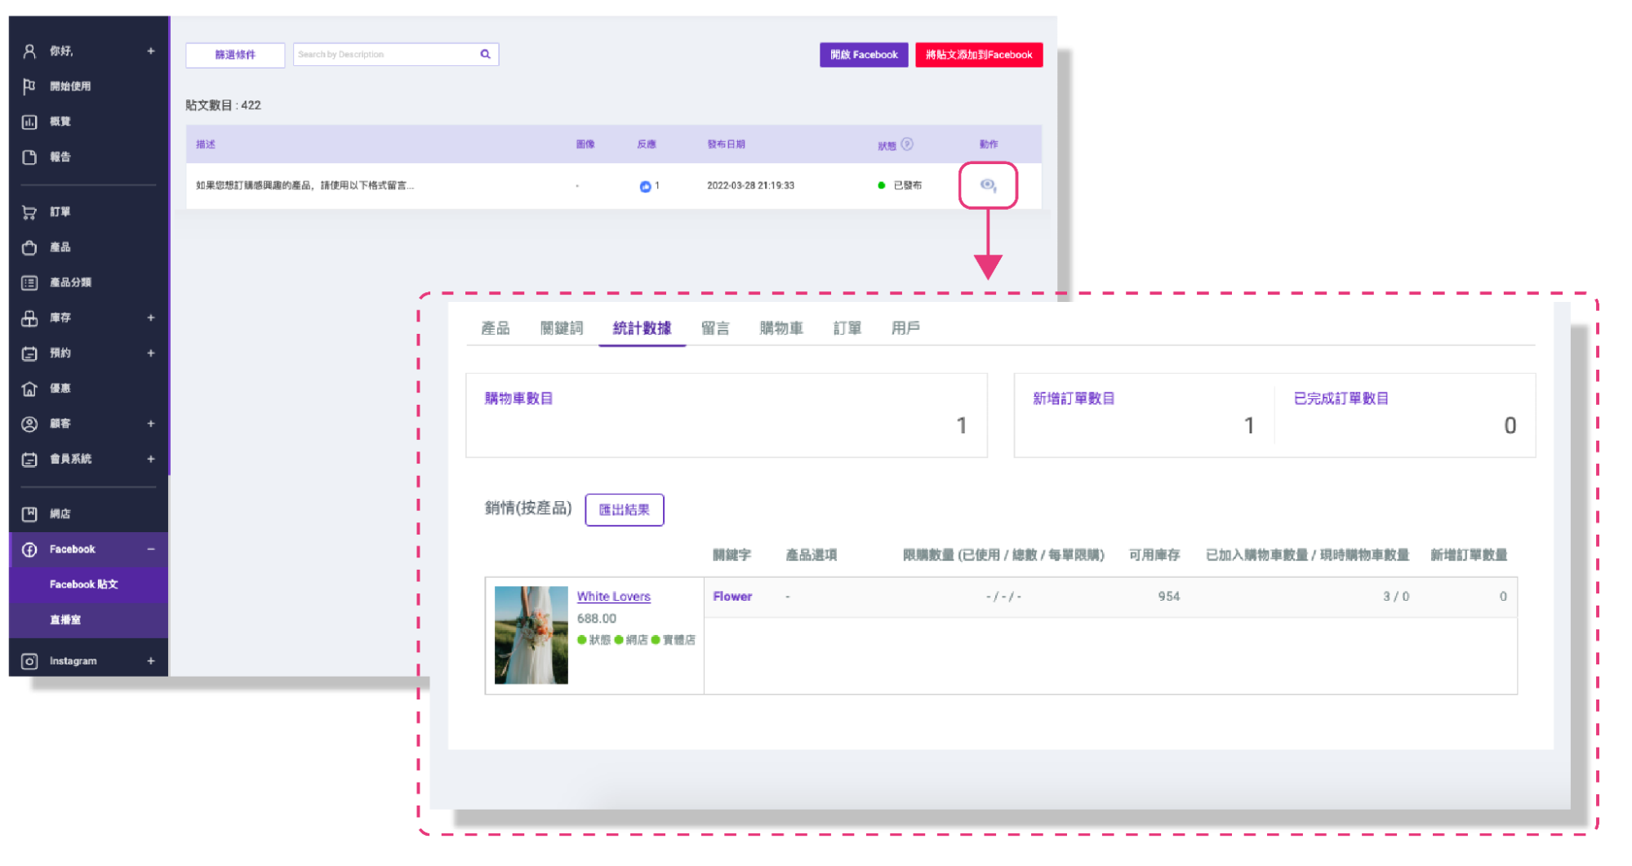Click the 954 available stock value
This screenshot has height=866, width=1632.
coord(1168,597)
